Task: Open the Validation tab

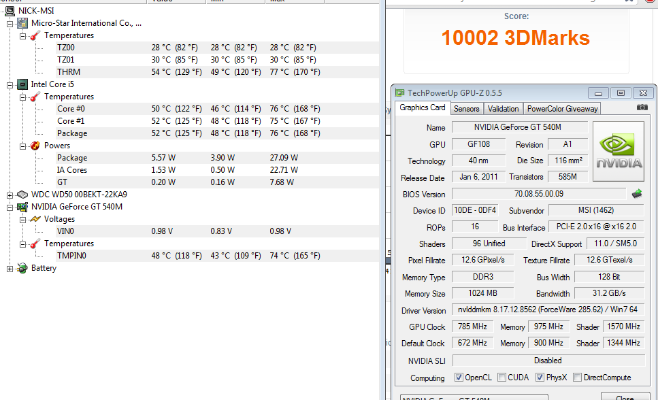Action: 503,109
